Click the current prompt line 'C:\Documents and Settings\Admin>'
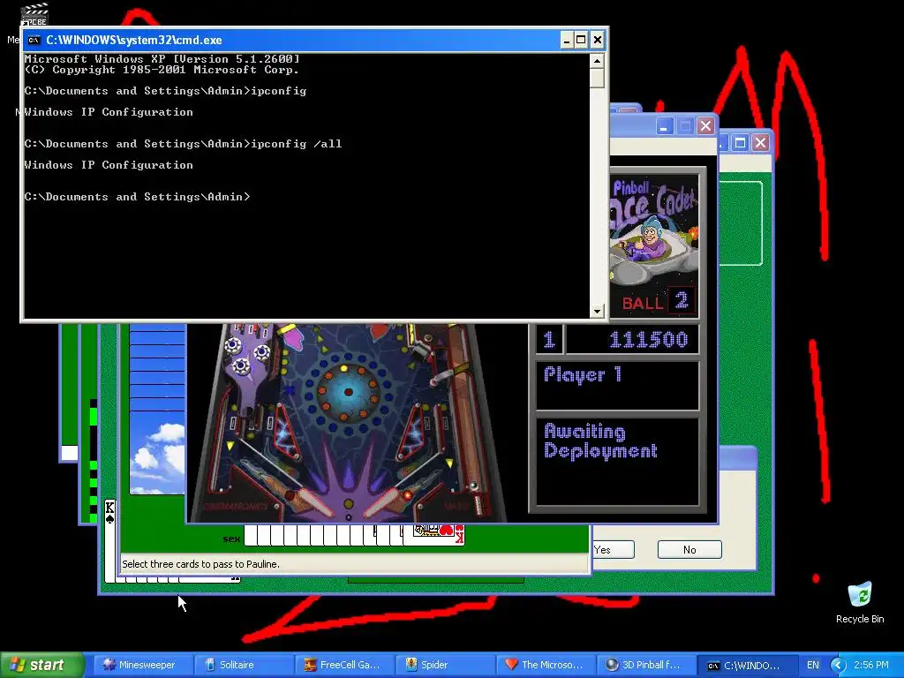 137,197
